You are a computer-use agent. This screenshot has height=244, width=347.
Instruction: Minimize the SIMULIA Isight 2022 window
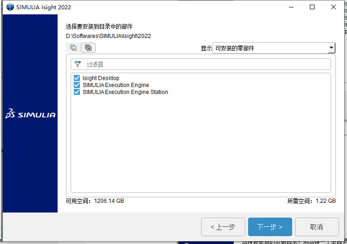[x=291, y=7]
